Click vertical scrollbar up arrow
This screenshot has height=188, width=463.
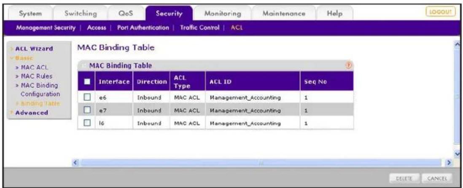[x=458, y=44]
